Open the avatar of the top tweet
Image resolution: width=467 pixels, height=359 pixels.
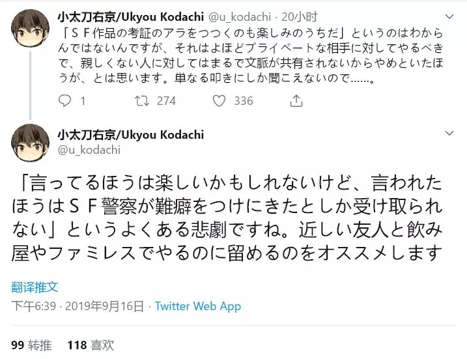[x=28, y=26]
